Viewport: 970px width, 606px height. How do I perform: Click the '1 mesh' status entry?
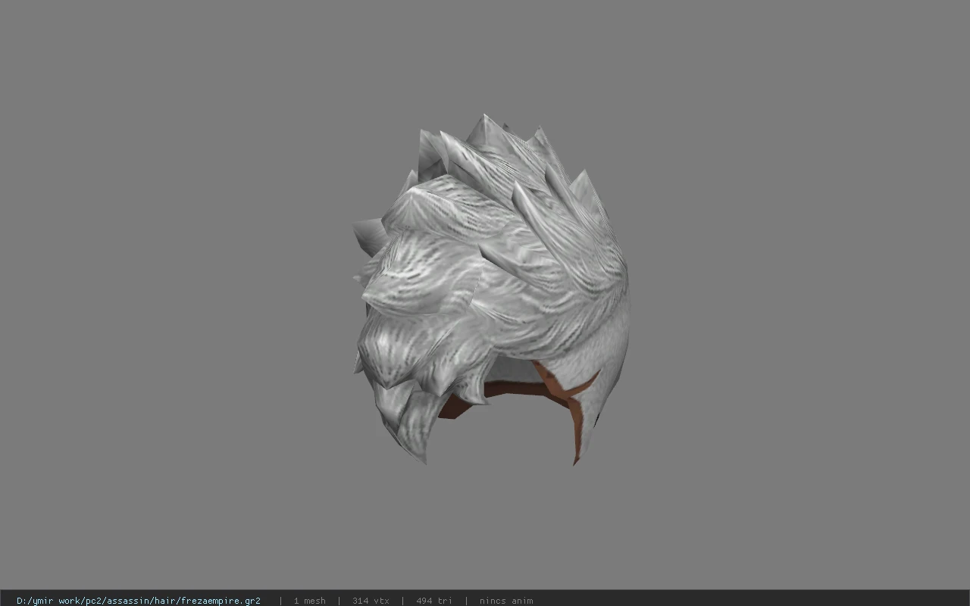(309, 601)
